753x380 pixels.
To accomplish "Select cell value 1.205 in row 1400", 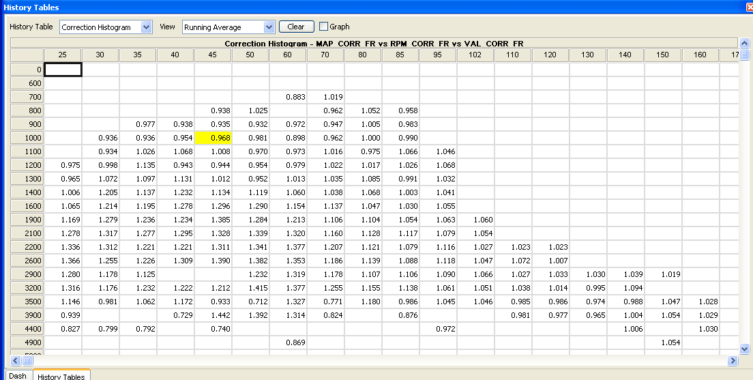I will pyautogui.click(x=100, y=192).
